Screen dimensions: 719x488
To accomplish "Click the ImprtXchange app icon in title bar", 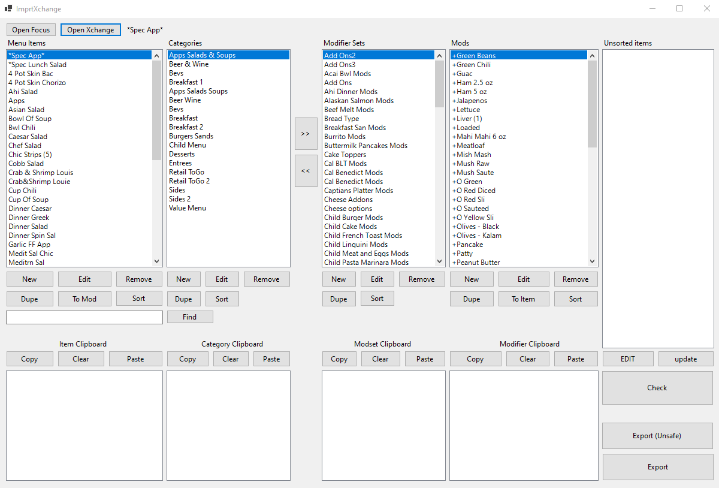I will (8, 9).
